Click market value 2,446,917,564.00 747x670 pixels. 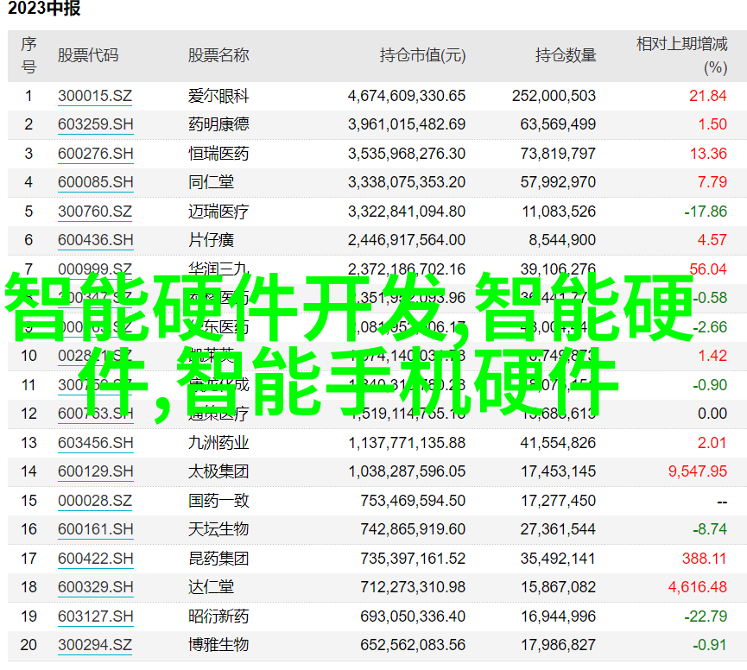coord(407,240)
